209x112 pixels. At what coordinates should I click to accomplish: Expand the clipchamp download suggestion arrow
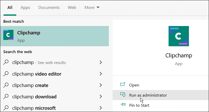(x=101, y=97)
